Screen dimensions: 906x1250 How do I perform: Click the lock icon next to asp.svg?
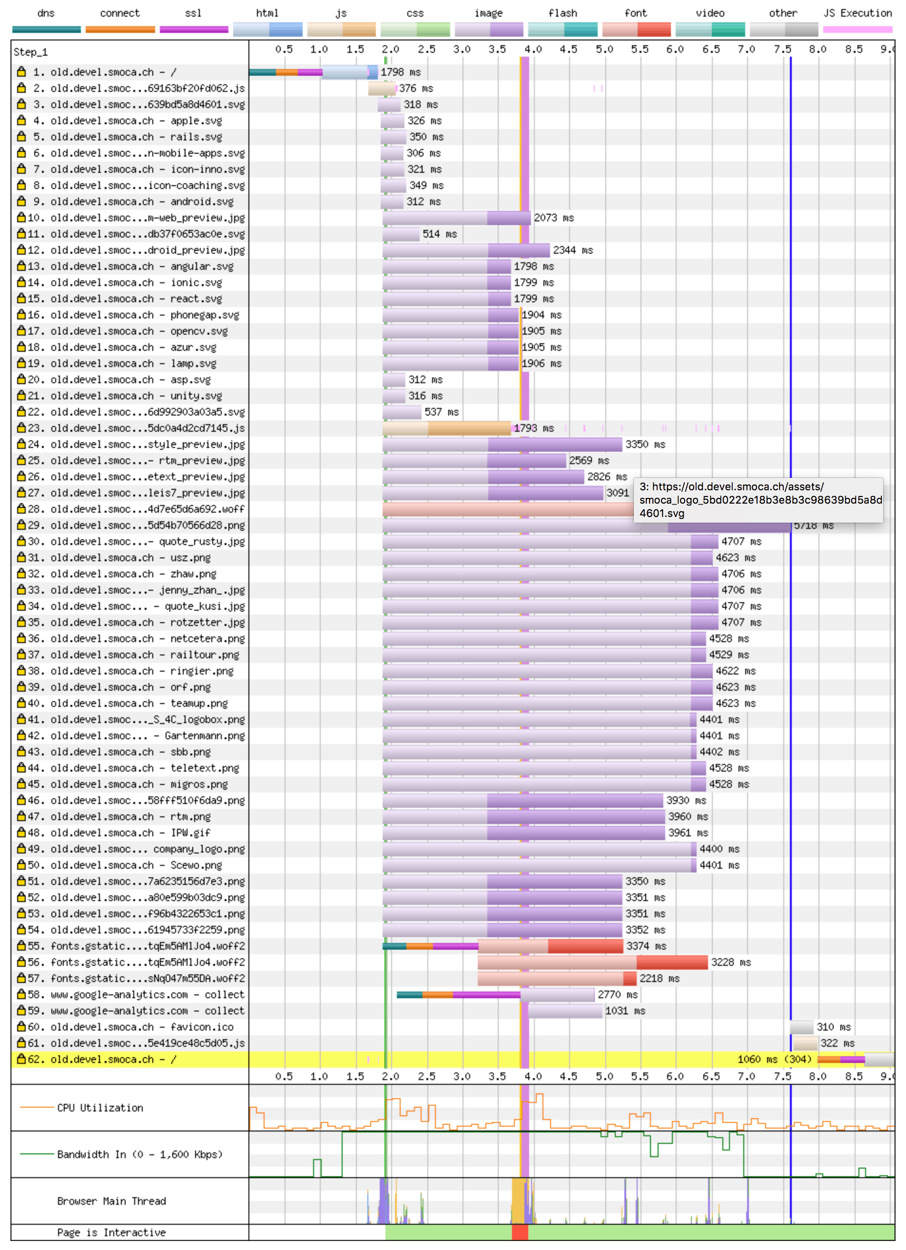point(21,379)
